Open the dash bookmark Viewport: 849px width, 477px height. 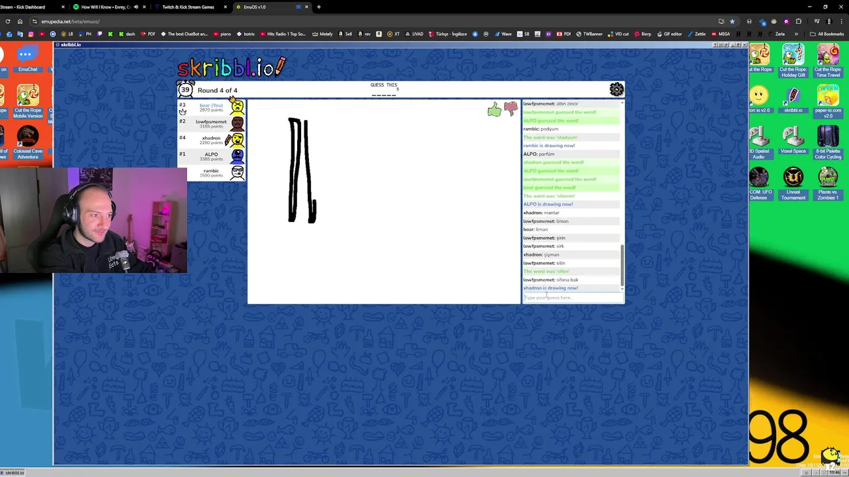pyautogui.click(x=127, y=34)
